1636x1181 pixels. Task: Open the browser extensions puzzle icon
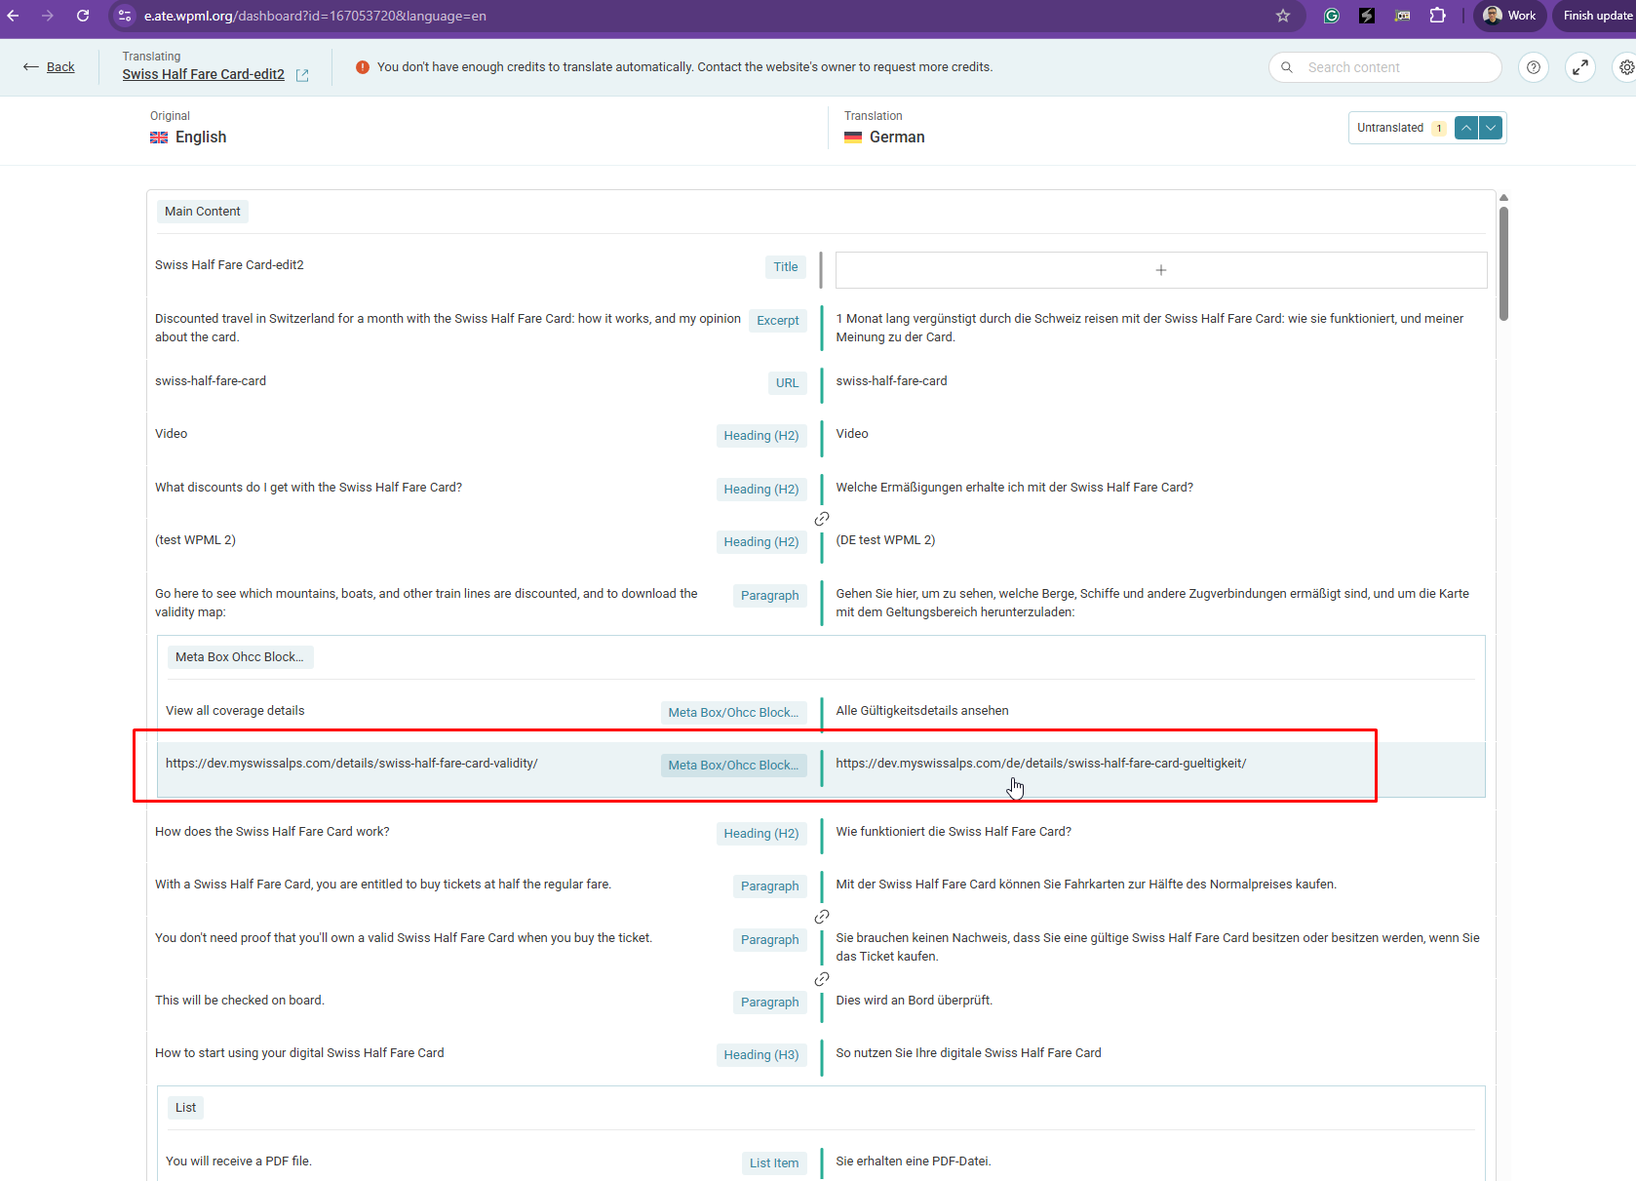tap(1437, 16)
